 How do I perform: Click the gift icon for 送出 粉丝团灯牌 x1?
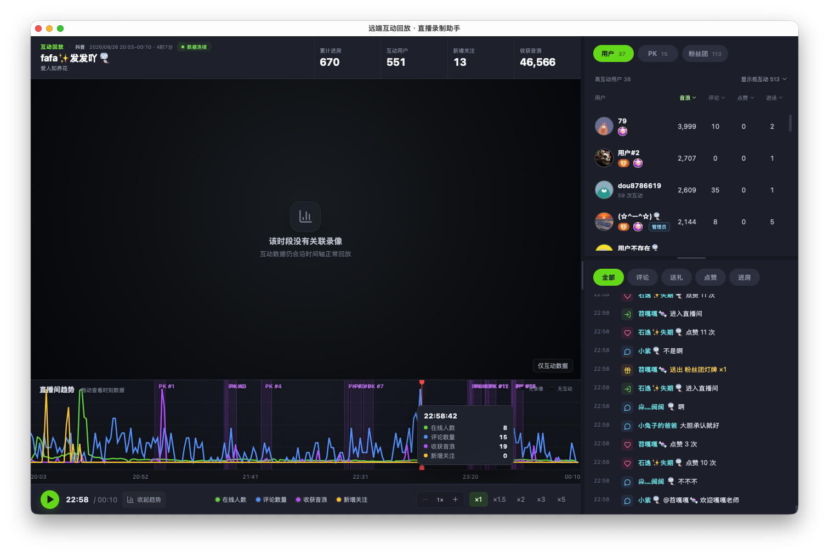pyautogui.click(x=627, y=370)
